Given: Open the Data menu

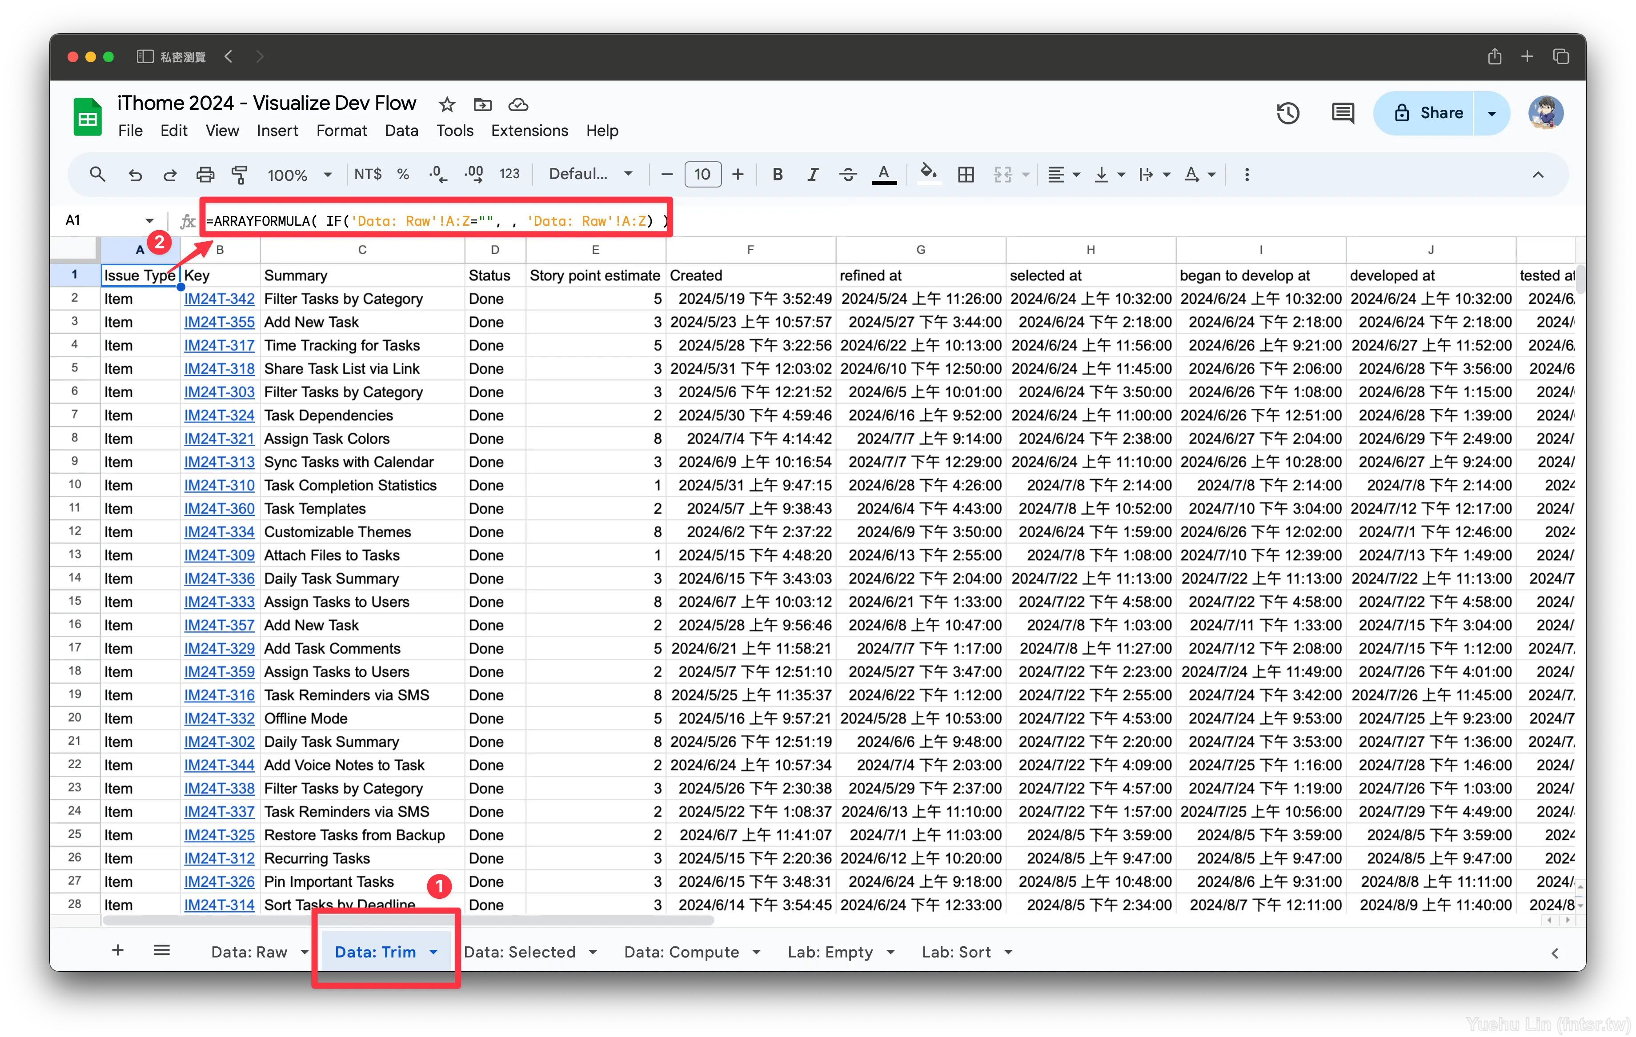Looking at the screenshot, I should [401, 130].
